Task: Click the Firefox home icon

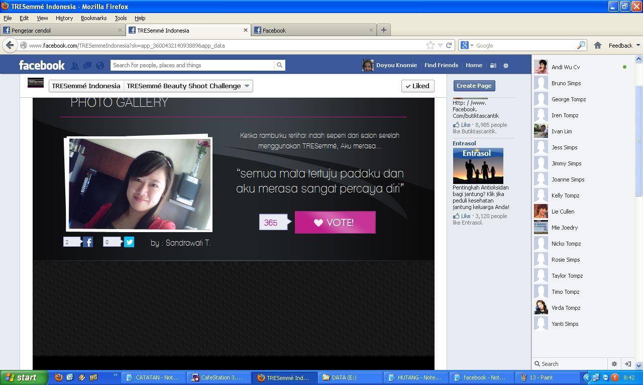Action: pyautogui.click(x=598, y=45)
